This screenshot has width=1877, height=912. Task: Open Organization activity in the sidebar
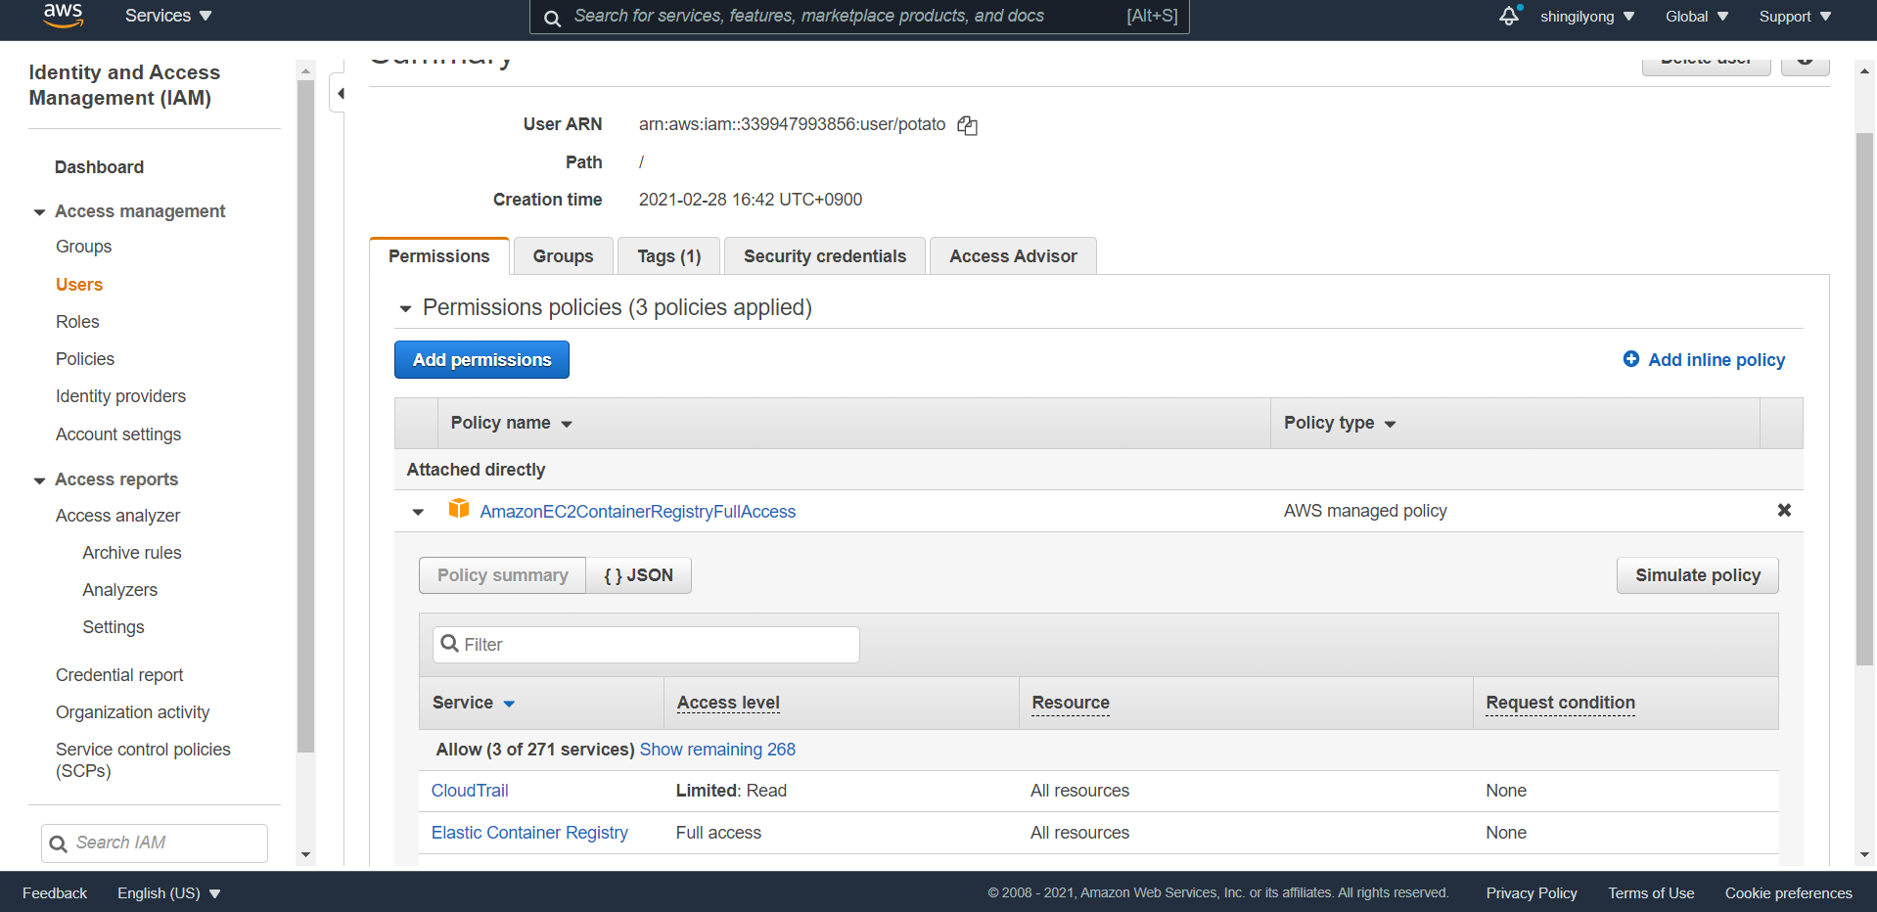tap(132, 712)
